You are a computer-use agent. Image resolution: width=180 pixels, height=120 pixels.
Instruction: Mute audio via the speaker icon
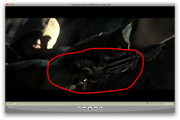point(7,107)
